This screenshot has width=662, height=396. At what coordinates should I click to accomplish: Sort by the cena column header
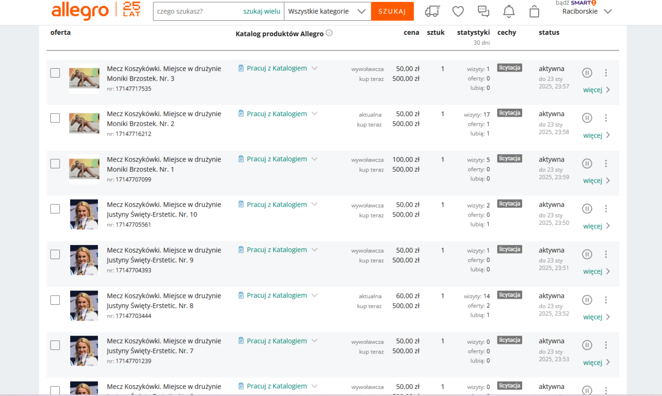(411, 33)
